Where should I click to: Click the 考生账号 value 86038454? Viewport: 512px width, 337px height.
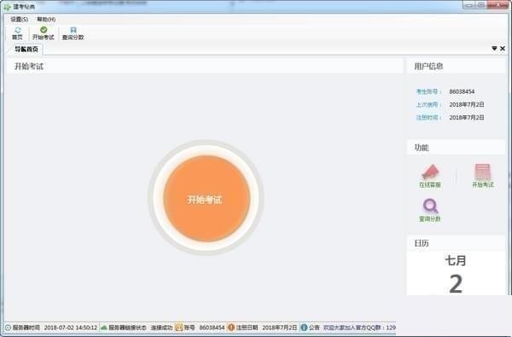click(462, 92)
